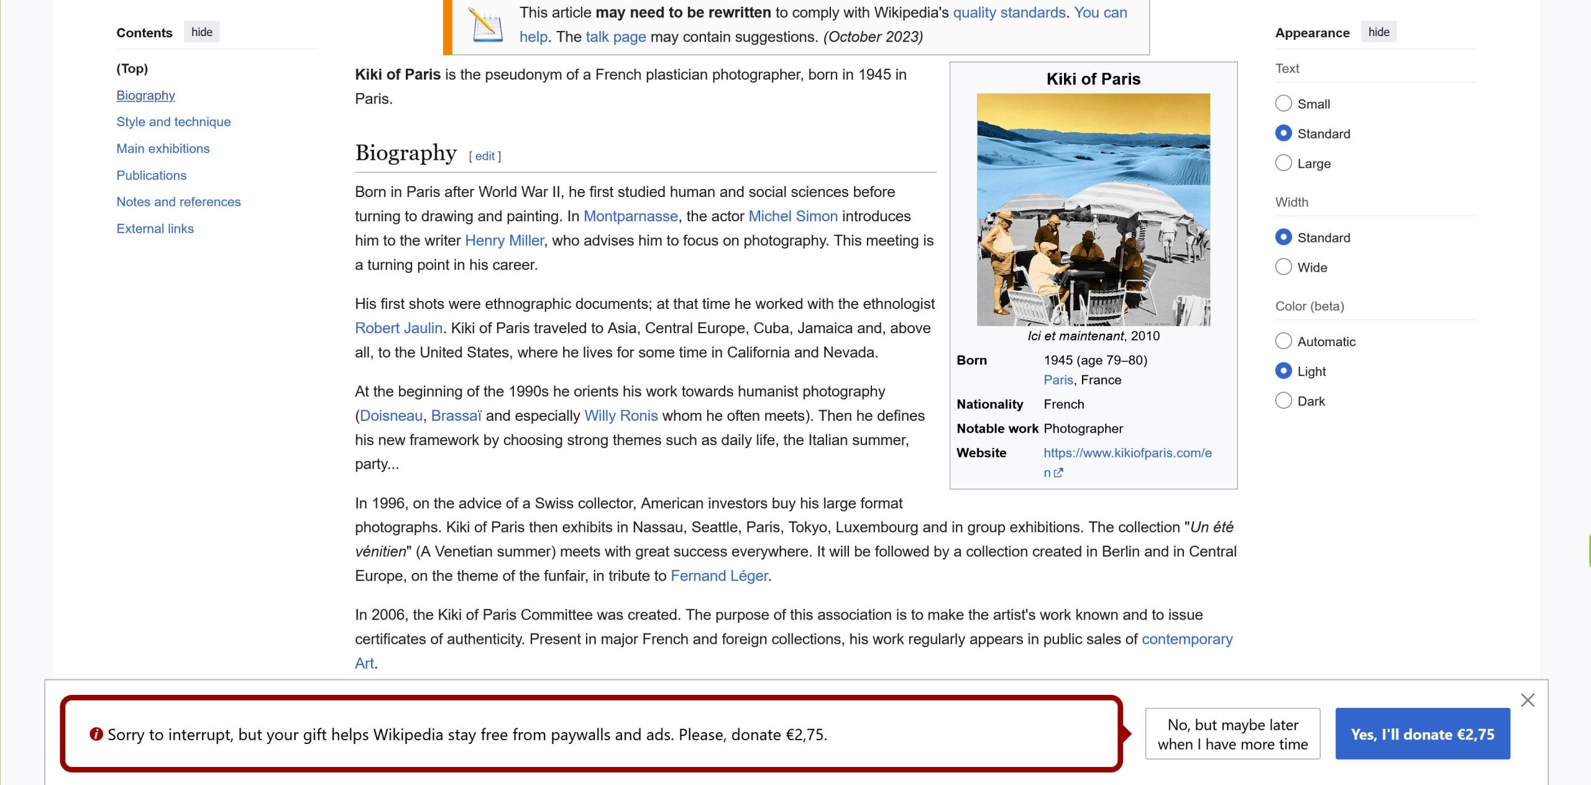This screenshot has height=785, width=1591.
Task: Choose Automatic color mode
Action: (1283, 341)
